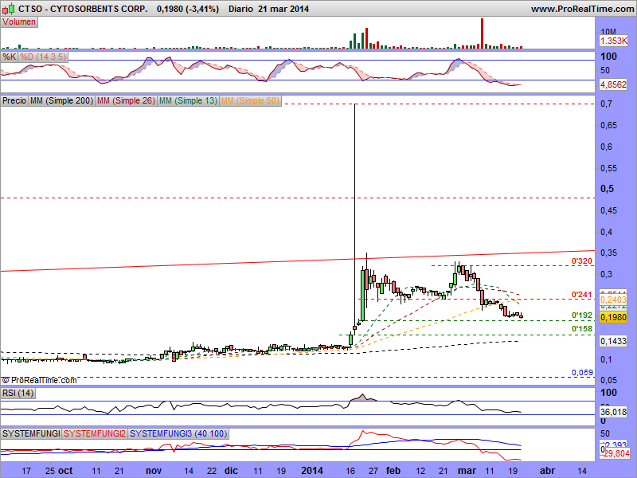Screen dimensions: 637x478
Task: Click the candlestick chart icon beside CTSO
Action: [9, 9]
